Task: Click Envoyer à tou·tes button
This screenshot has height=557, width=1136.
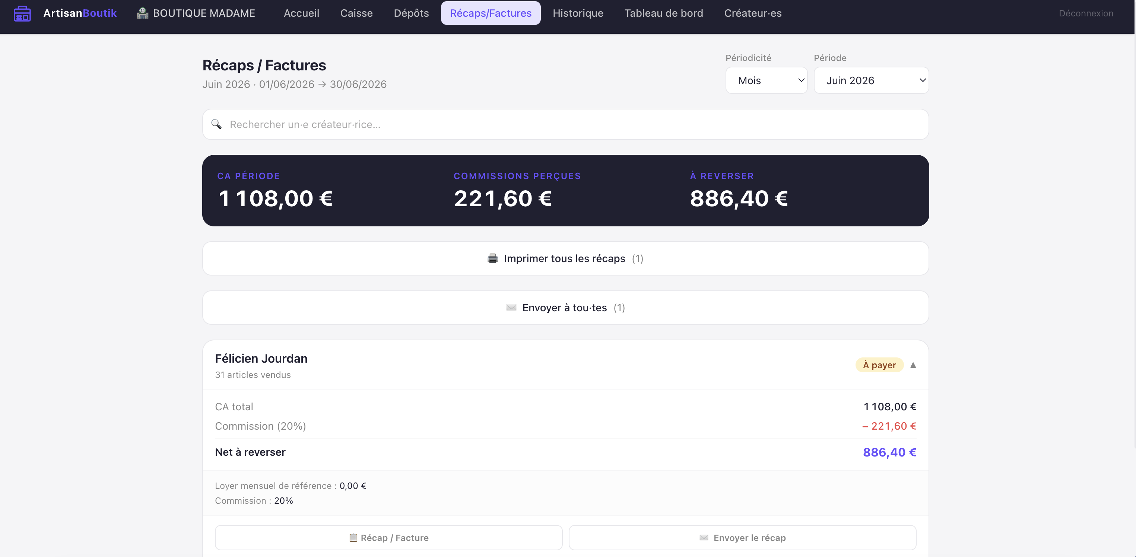Action: pyautogui.click(x=565, y=308)
